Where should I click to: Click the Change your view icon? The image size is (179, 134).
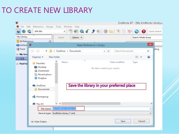[x=137, y=57]
